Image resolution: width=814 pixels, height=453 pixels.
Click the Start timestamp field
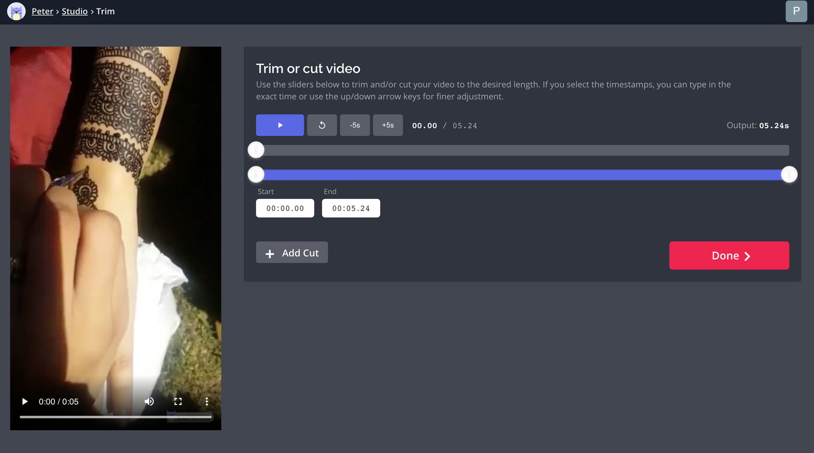pos(285,208)
